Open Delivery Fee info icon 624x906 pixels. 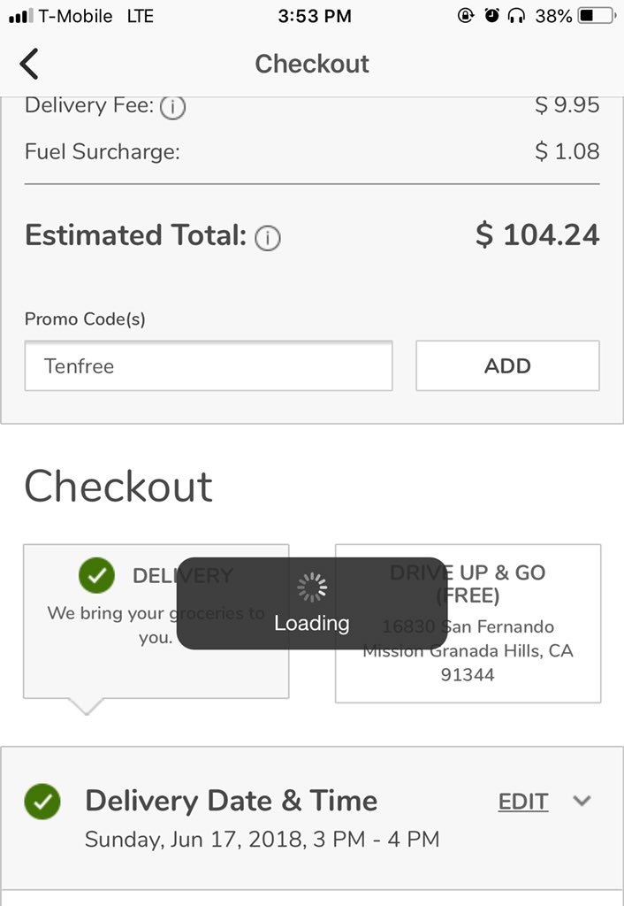(x=174, y=108)
